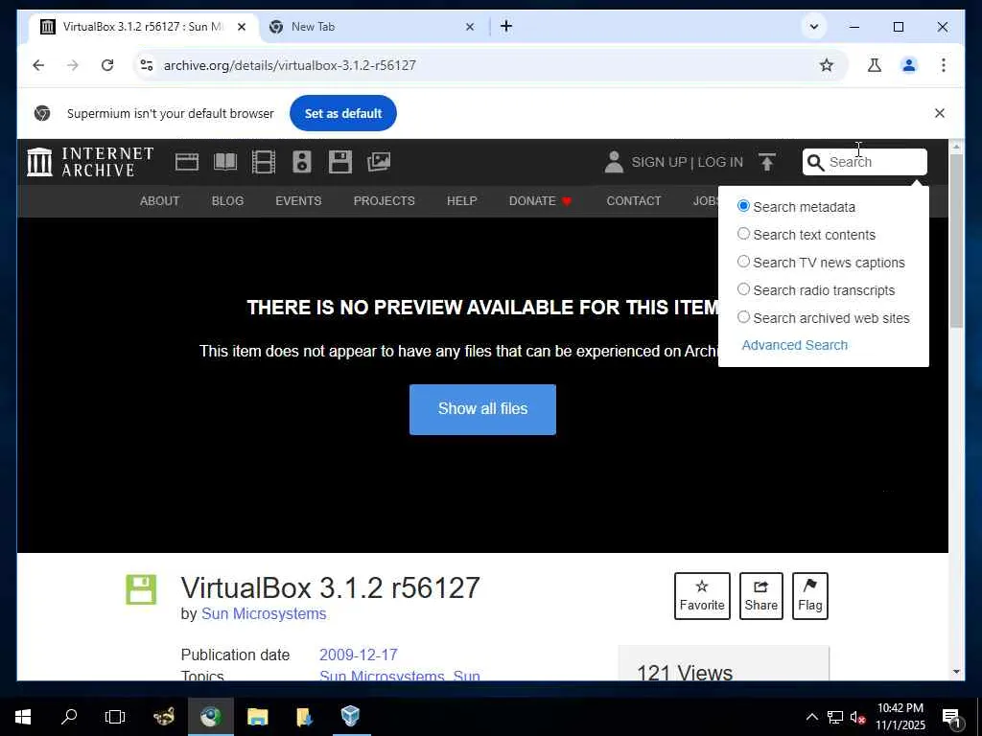982x736 pixels.
Task: Click the Upload arrow icon
Action: (767, 162)
